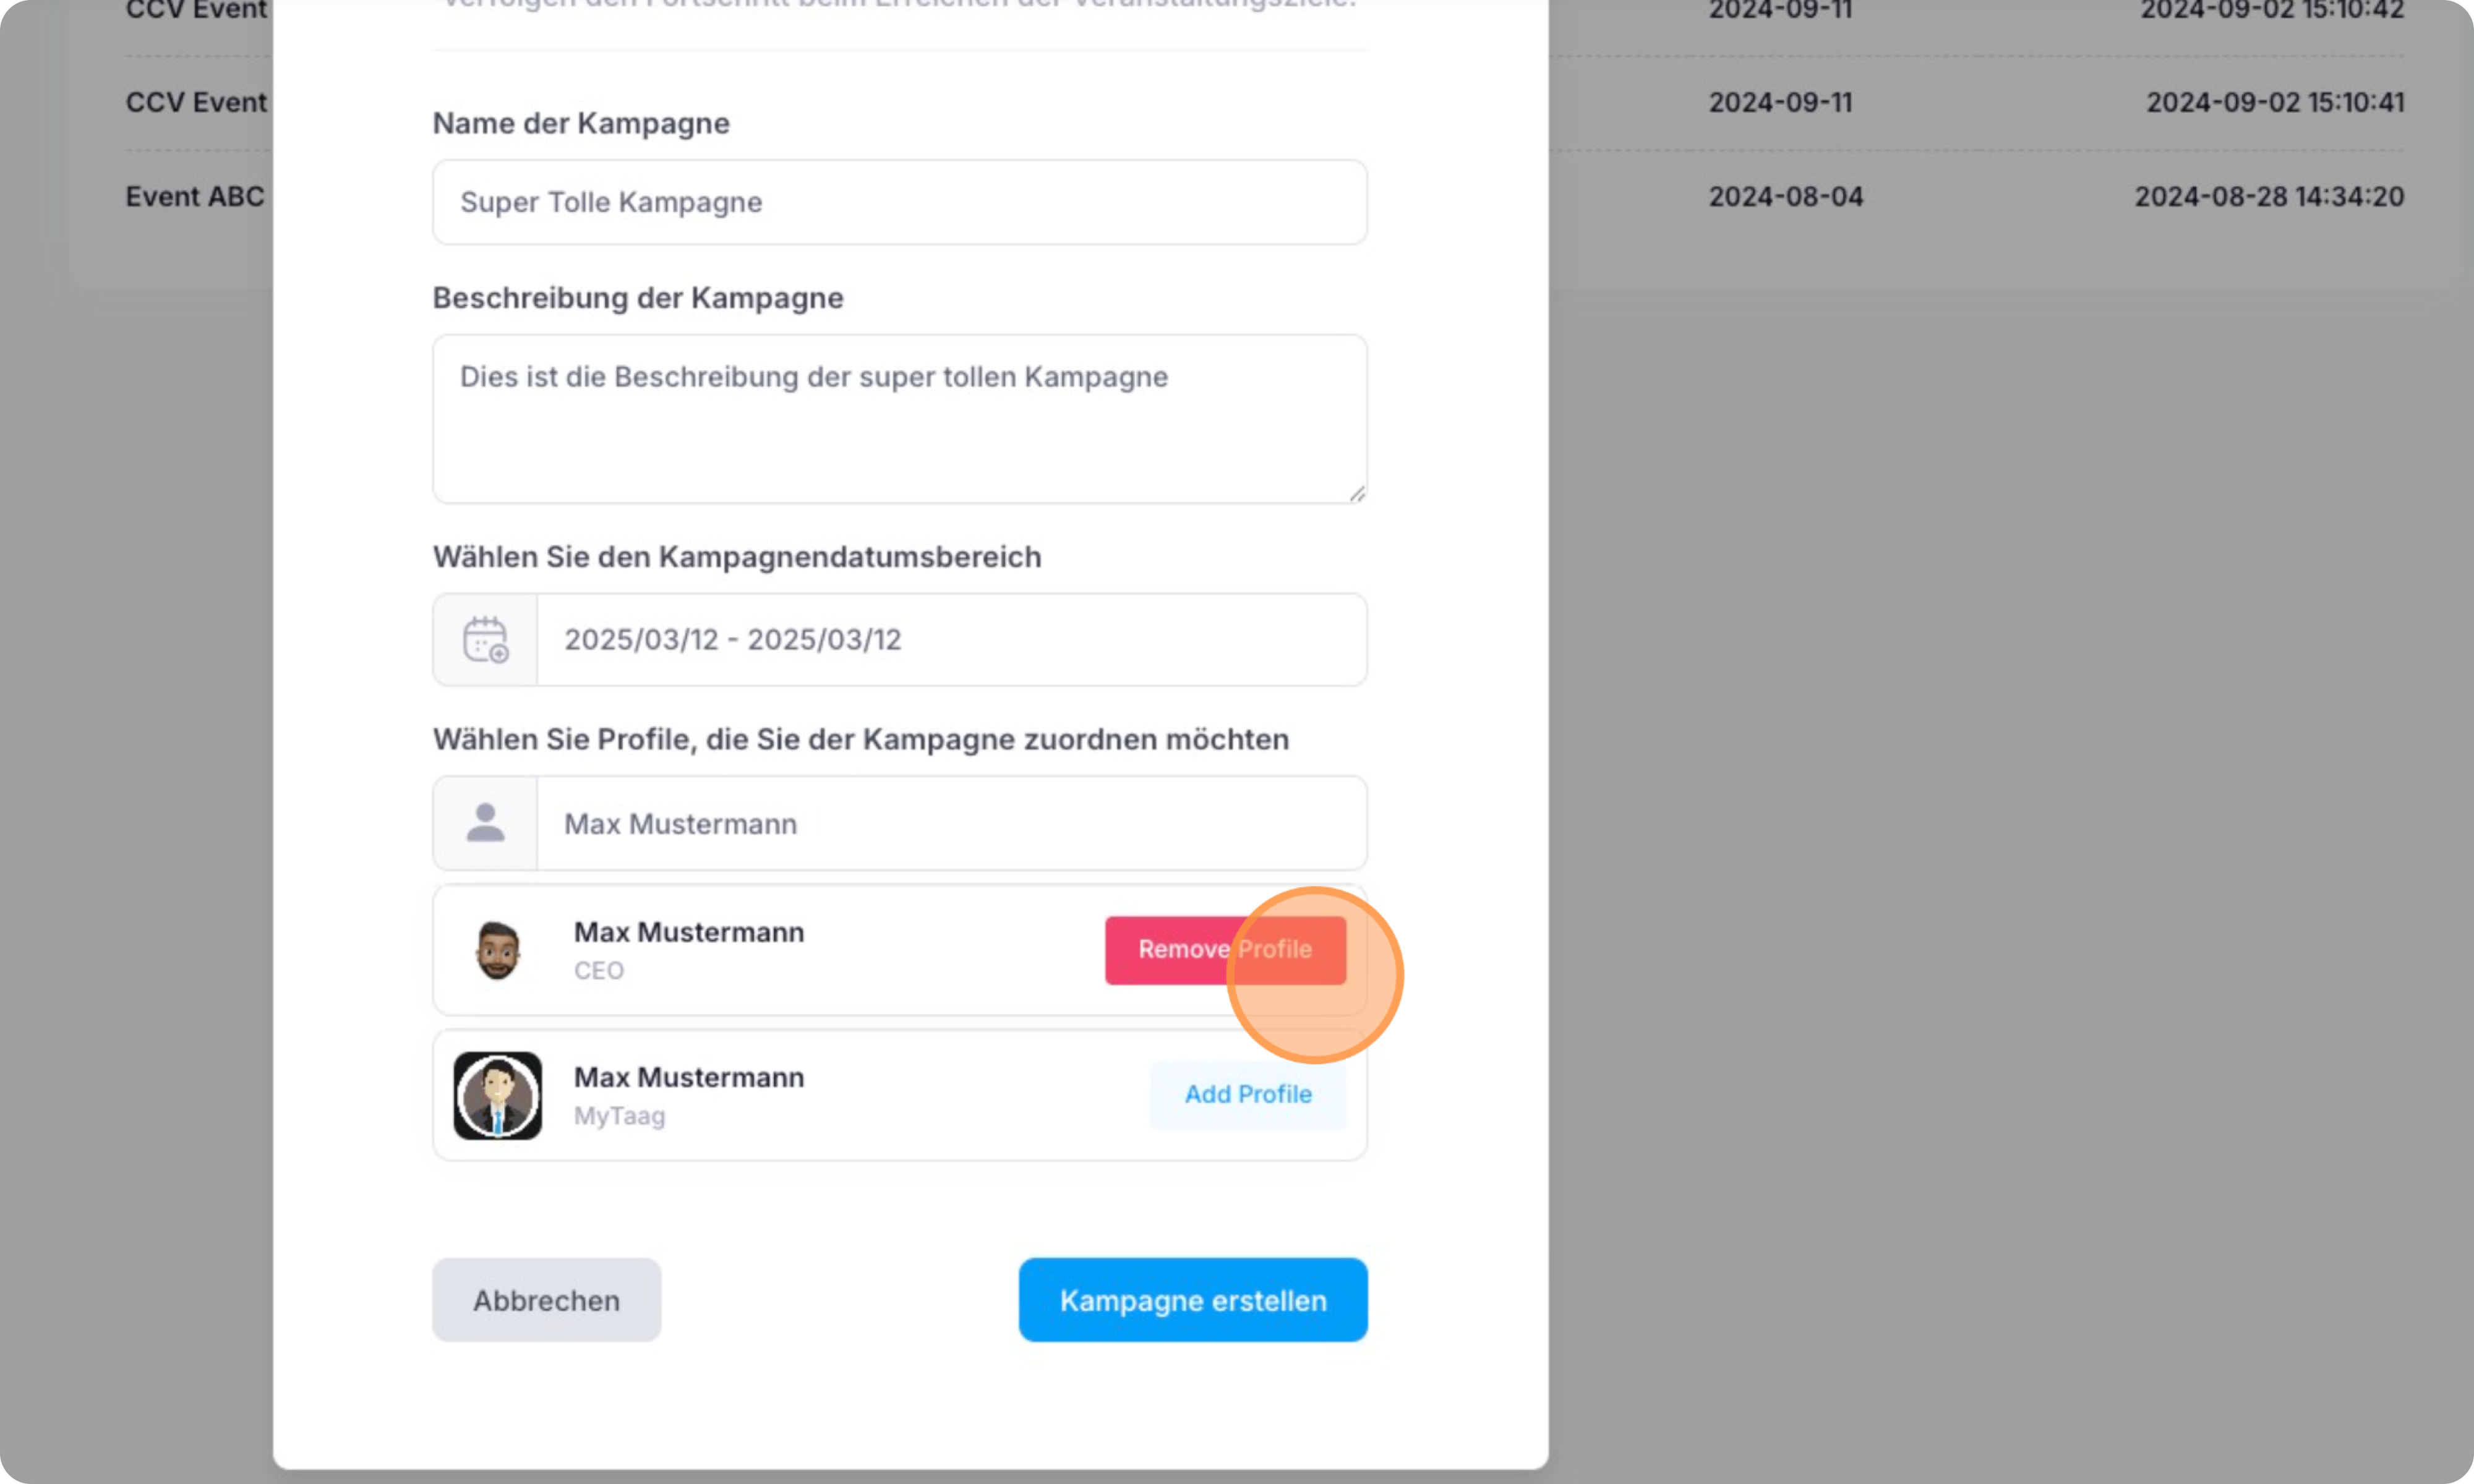Click the 2024-08-04 date cell
Screen dimensions: 2474x1484
tap(1785, 197)
